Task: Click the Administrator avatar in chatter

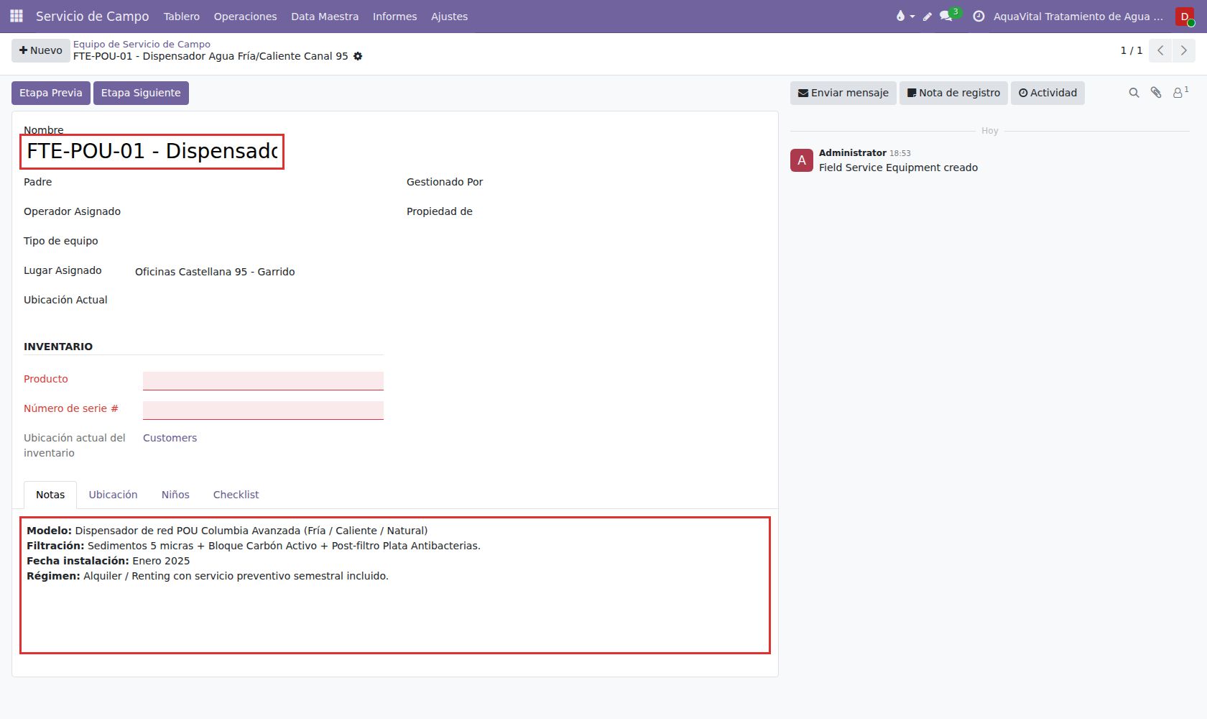Action: pyautogui.click(x=802, y=160)
